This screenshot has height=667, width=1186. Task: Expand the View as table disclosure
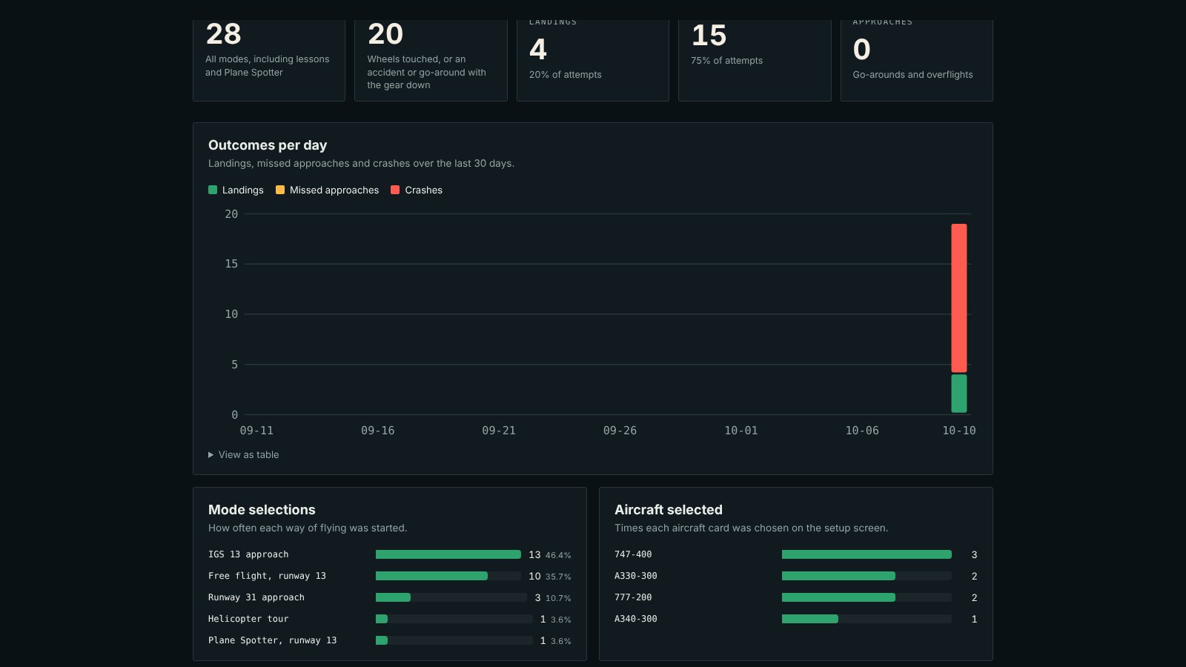[244, 455]
